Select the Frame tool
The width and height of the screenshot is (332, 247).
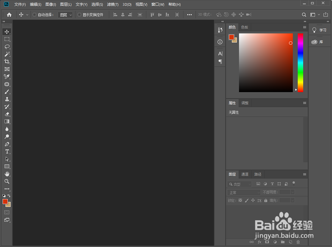[7, 69]
